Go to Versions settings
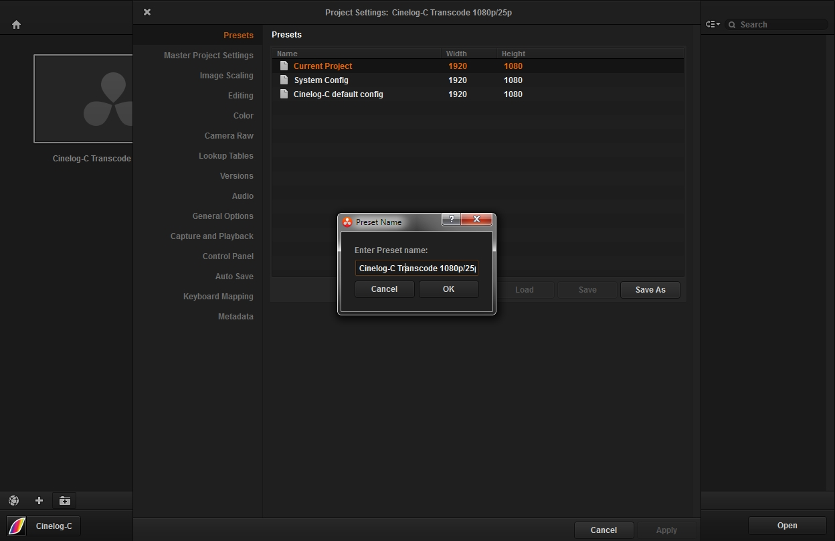 click(236, 175)
